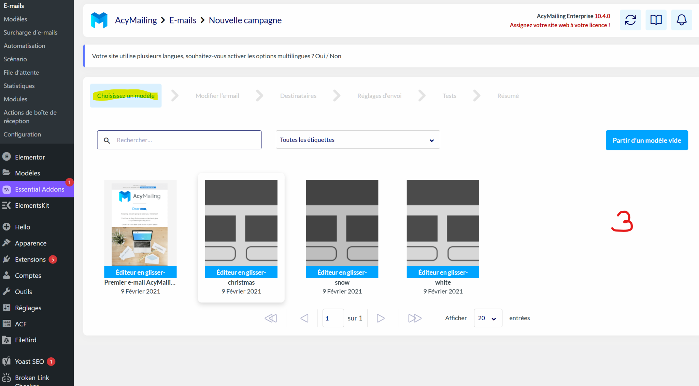Click Partir d'un modèle vide button
The height and width of the screenshot is (386, 699).
(647, 140)
